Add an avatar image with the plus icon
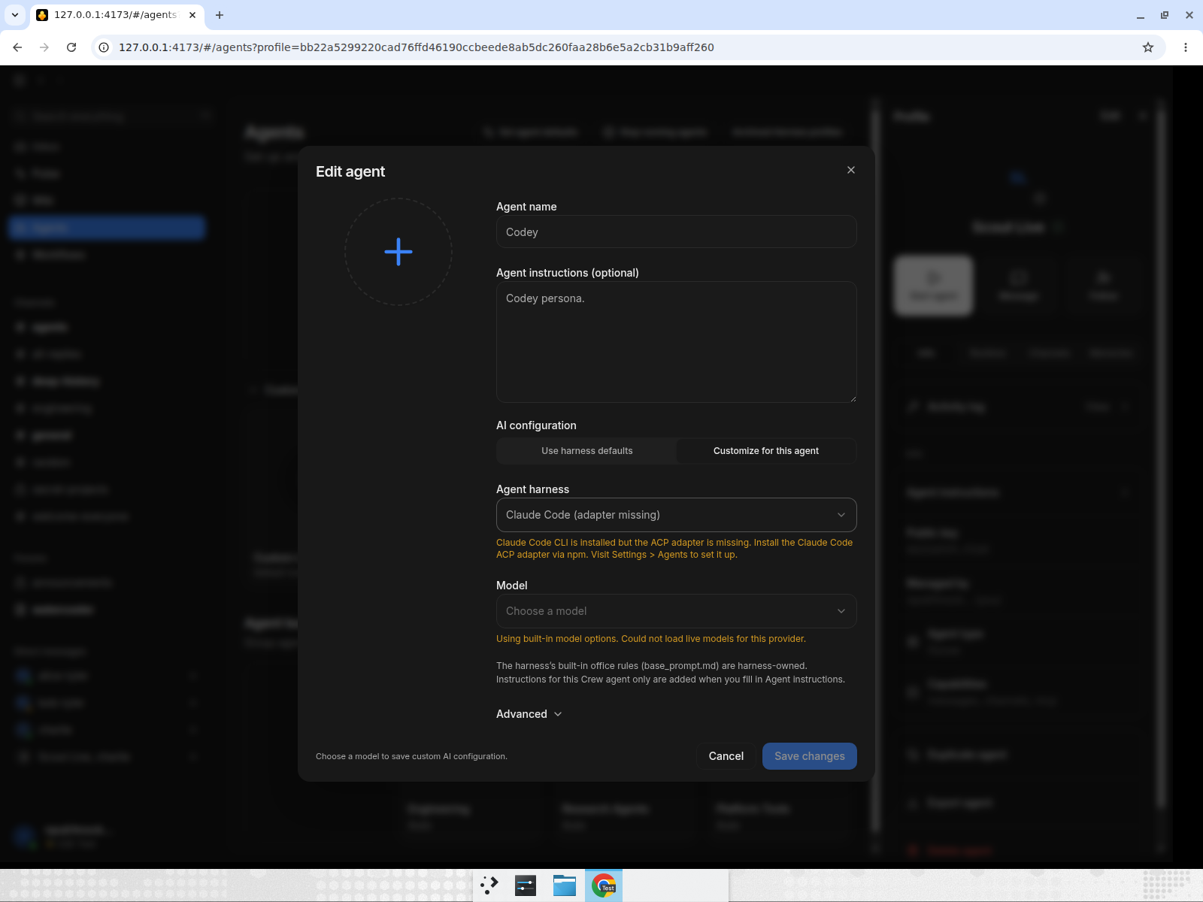Image resolution: width=1203 pixels, height=902 pixels. point(398,252)
